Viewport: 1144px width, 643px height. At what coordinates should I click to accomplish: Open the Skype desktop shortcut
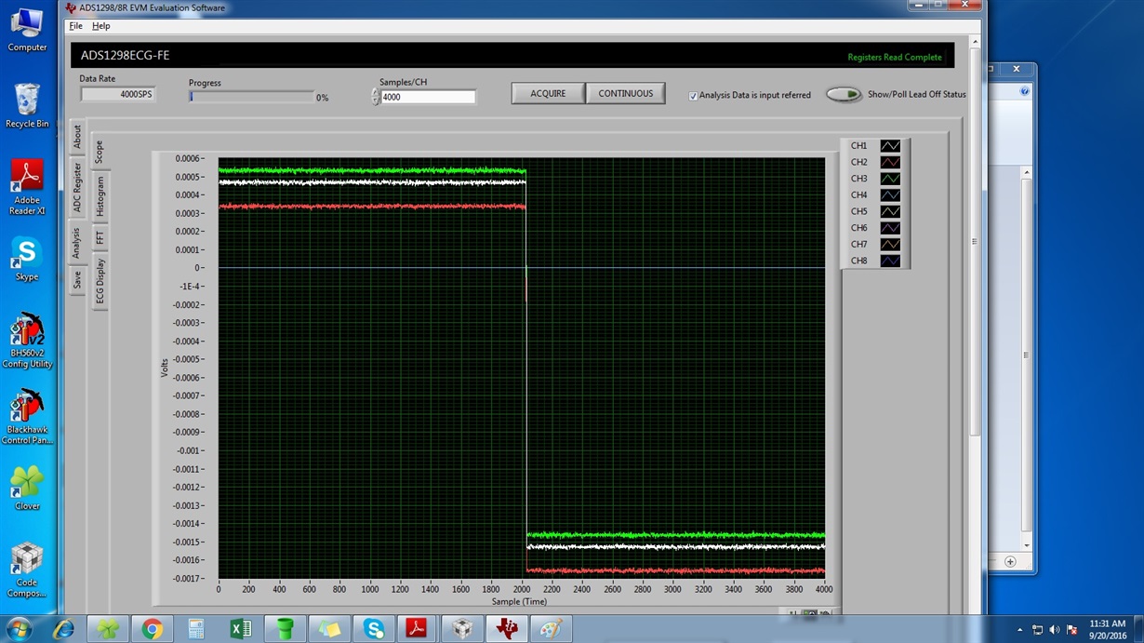coord(27,259)
